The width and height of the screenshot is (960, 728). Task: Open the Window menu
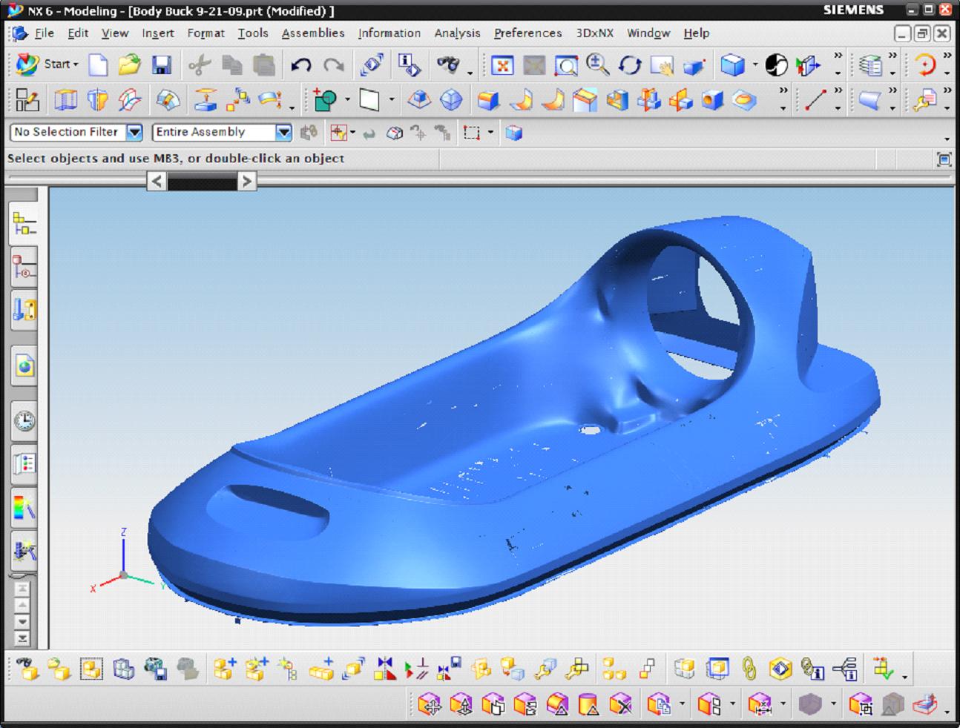pyautogui.click(x=648, y=33)
